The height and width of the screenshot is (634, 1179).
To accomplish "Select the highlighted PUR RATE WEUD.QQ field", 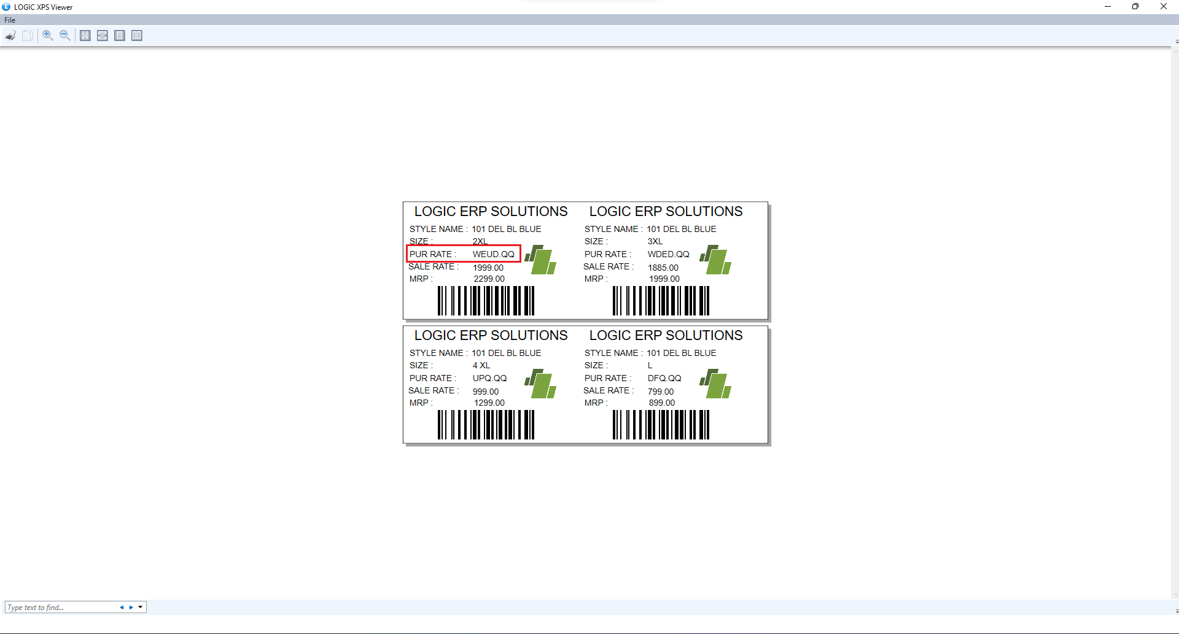I will coord(464,254).
